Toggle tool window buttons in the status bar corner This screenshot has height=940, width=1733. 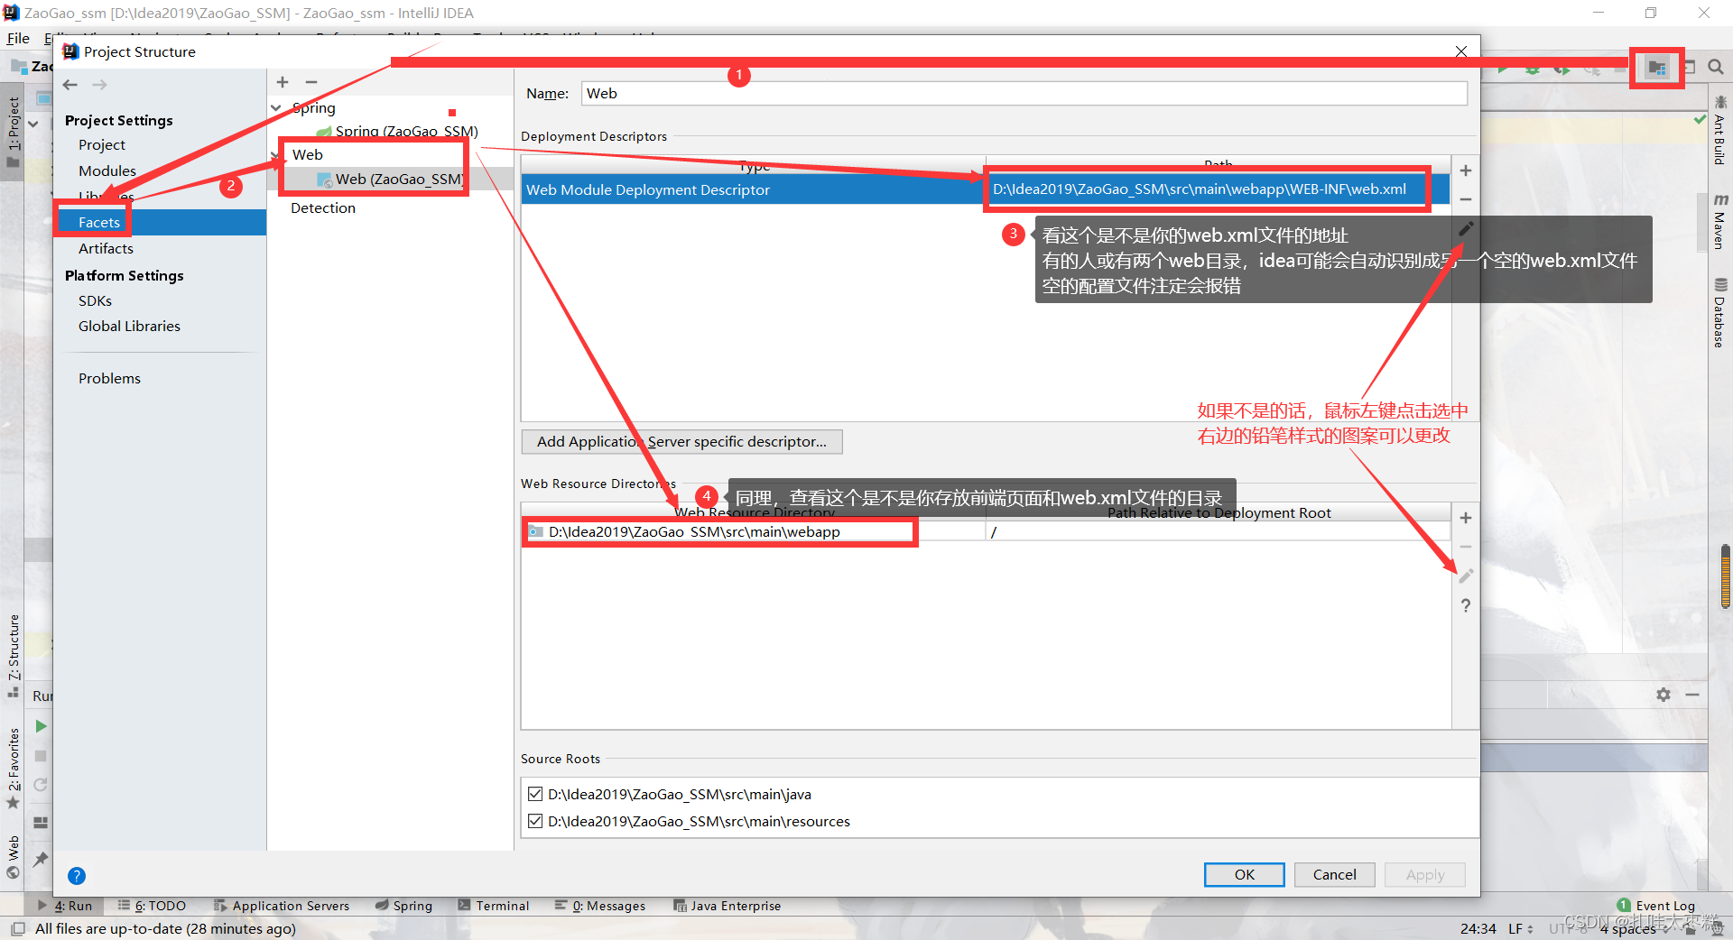click(x=17, y=928)
